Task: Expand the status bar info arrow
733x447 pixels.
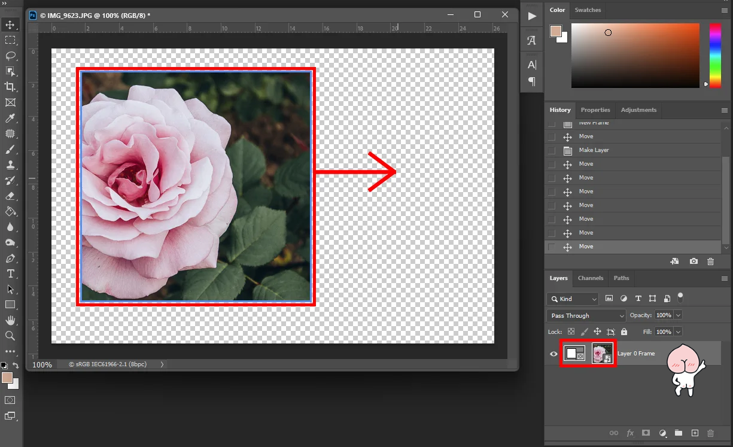Action: click(162, 364)
